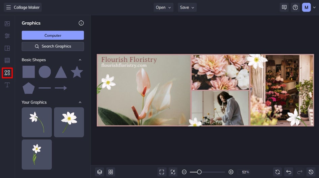Click the Graphics panel info icon
Viewport: 319px width, 178px height.
(81, 23)
